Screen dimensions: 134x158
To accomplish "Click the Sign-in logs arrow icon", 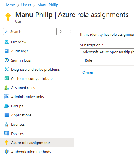I will [7, 60].
